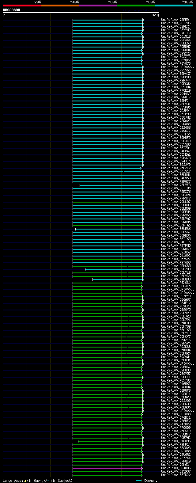Select the UniRef100_B9RHD4 label
The height and width of the screenshot is (483, 196).
pos(176,50)
